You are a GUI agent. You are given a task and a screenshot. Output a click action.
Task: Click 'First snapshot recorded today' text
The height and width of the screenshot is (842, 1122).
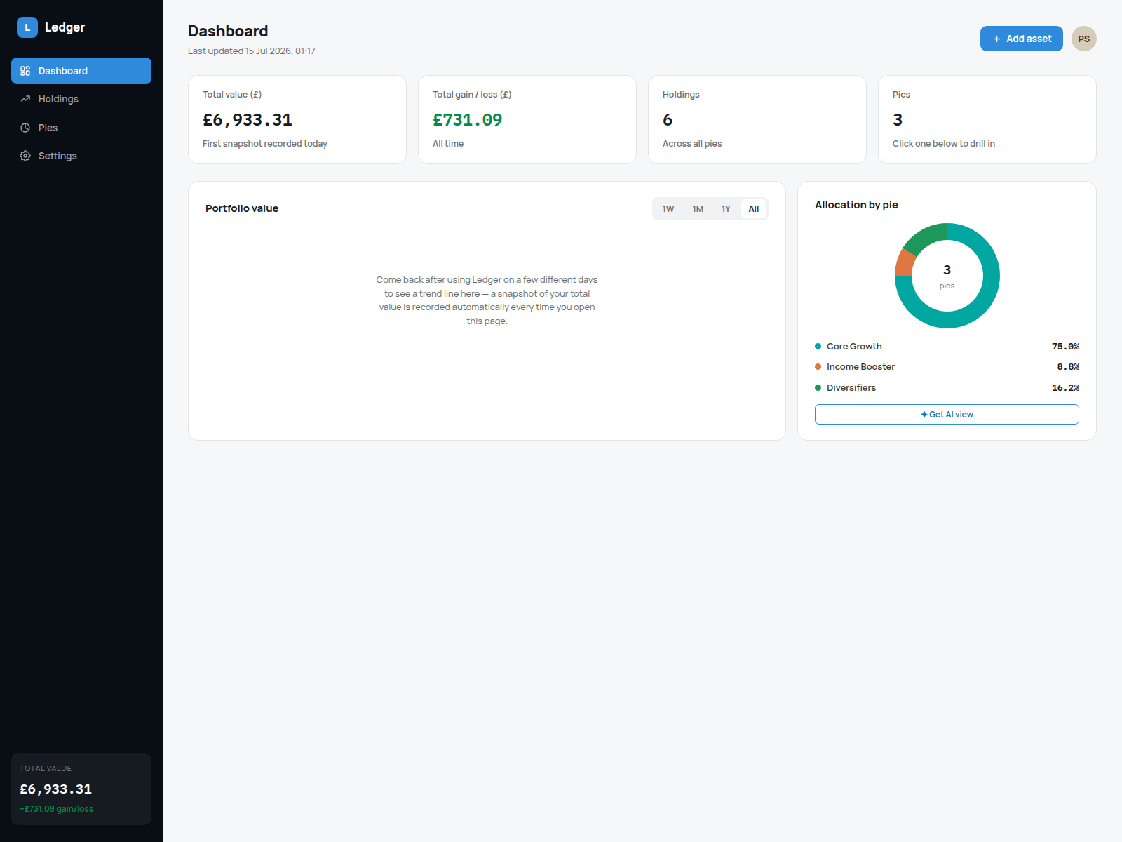coord(265,144)
